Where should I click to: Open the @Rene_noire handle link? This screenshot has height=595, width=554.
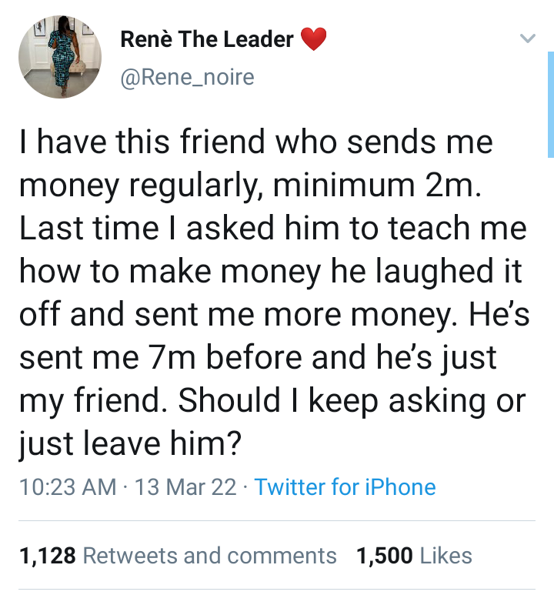pyautogui.click(x=187, y=77)
